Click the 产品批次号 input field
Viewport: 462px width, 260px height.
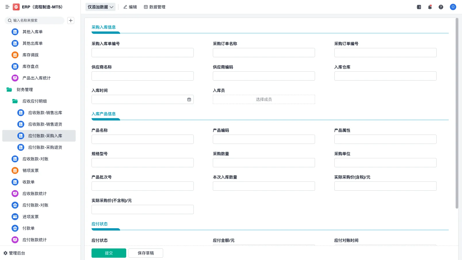(x=143, y=186)
